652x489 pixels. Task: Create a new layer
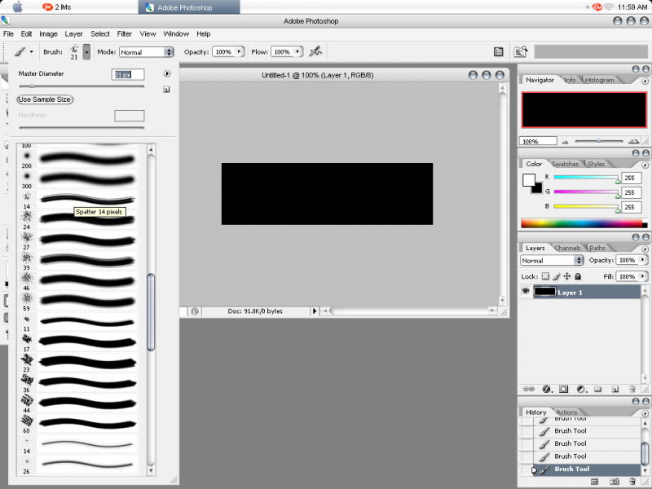pos(615,390)
